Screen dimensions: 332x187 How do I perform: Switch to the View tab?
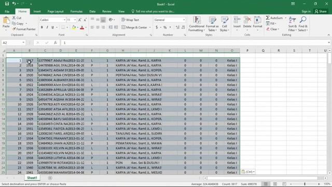pos(121,11)
